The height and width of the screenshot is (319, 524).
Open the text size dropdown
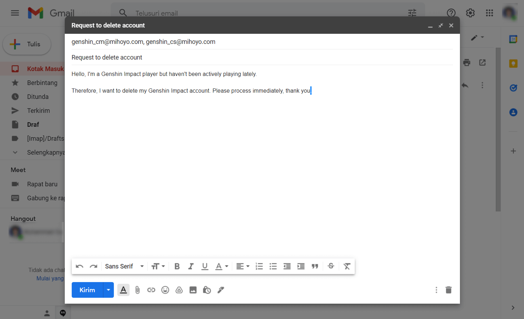pyautogui.click(x=158, y=266)
